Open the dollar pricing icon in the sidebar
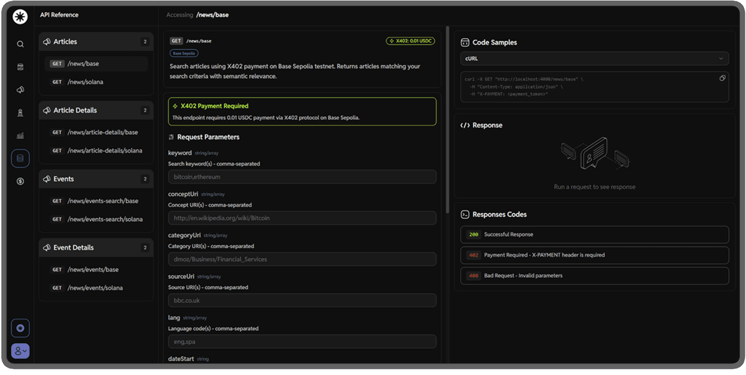 click(20, 181)
